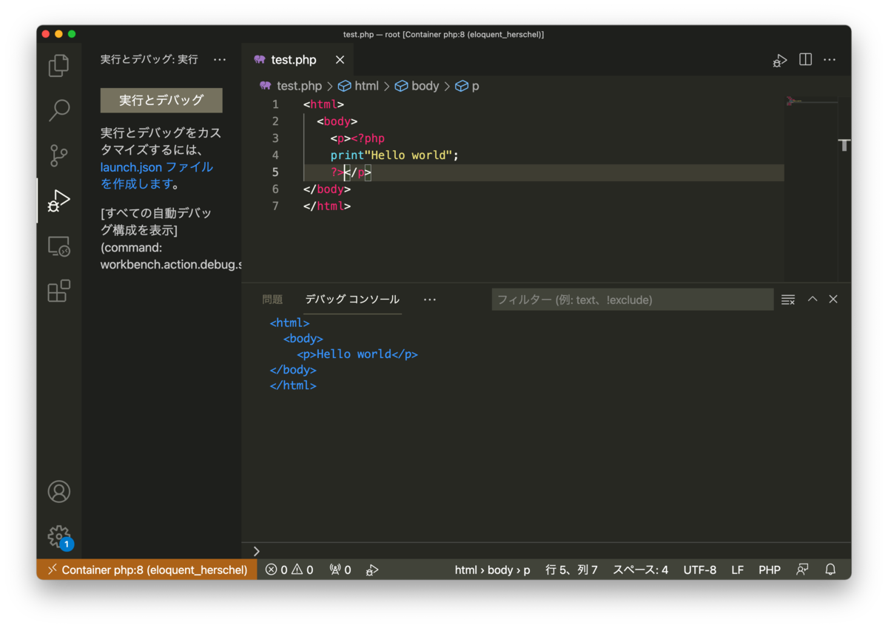Click the debug console filter field

pyautogui.click(x=633, y=300)
